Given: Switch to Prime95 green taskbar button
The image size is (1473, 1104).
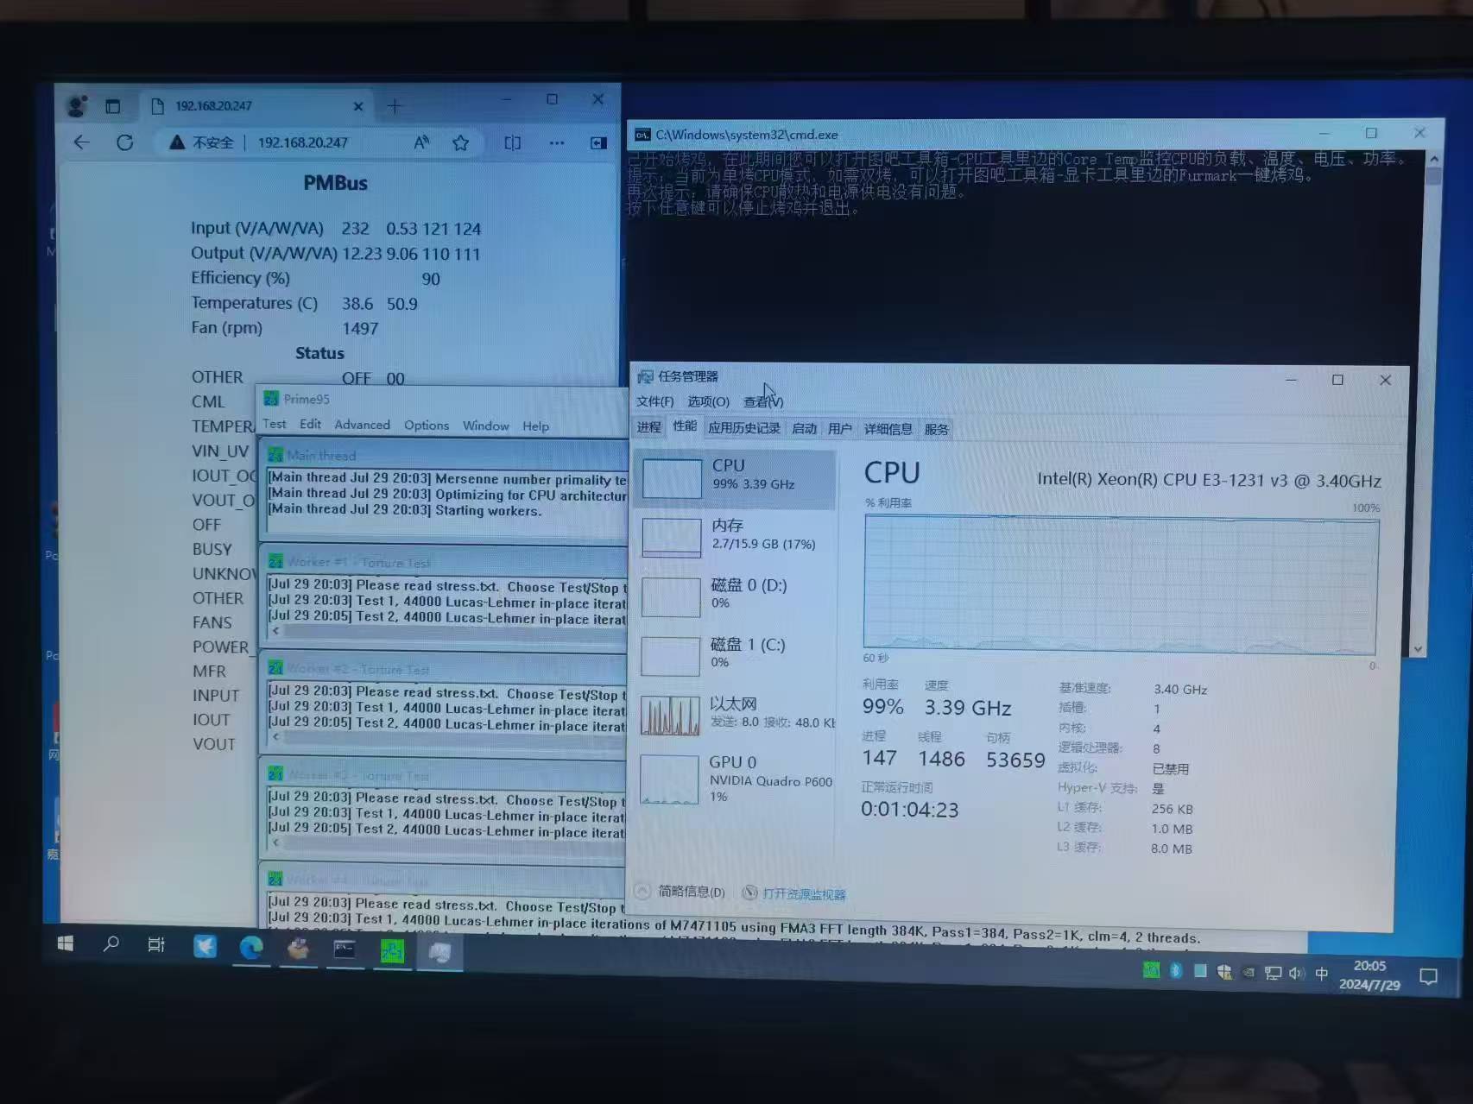Looking at the screenshot, I should point(392,951).
